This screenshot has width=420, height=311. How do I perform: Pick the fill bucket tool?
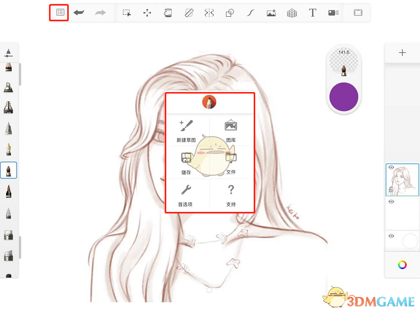(x=168, y=13)
